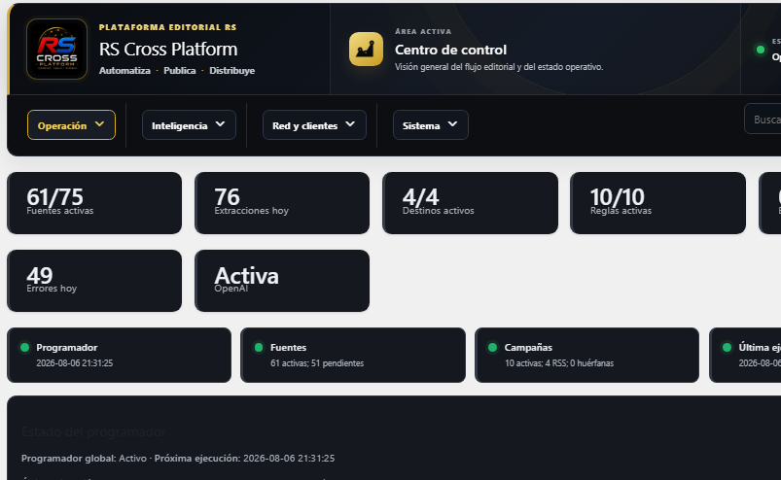Expand the Sistema dropdown menu
The height and width of the screenshot is (480, 781).
point(430,124)
